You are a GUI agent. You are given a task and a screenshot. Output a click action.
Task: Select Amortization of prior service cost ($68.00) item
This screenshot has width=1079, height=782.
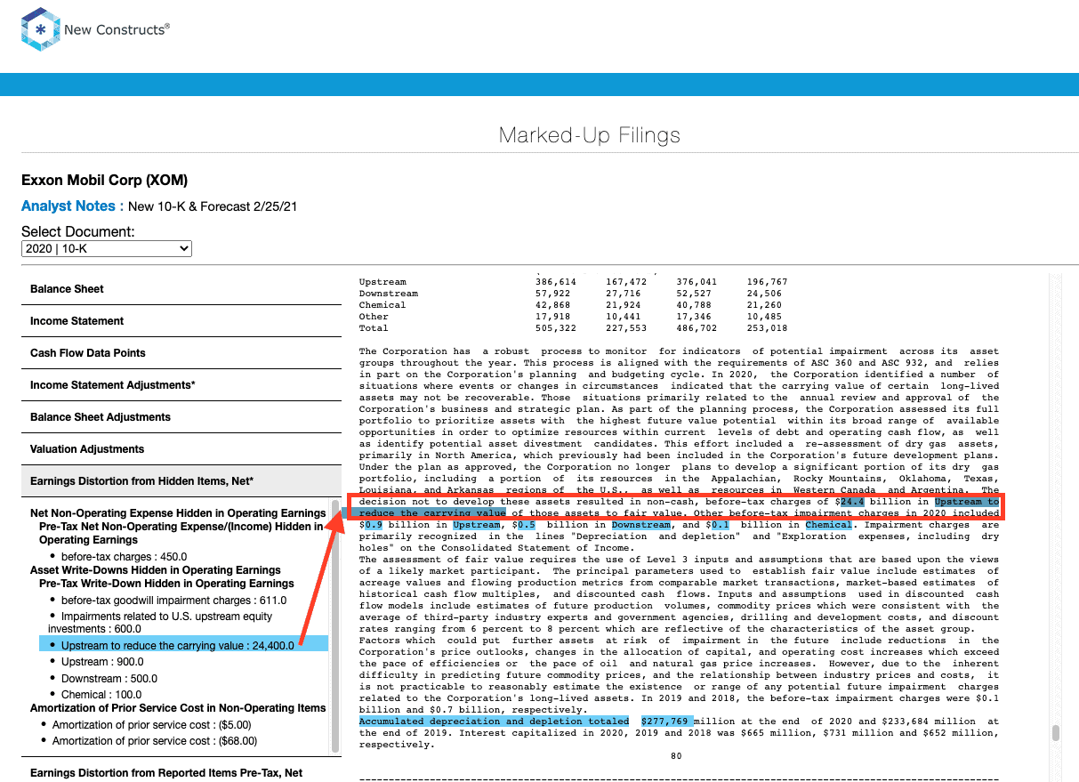(x=155, y=741)
